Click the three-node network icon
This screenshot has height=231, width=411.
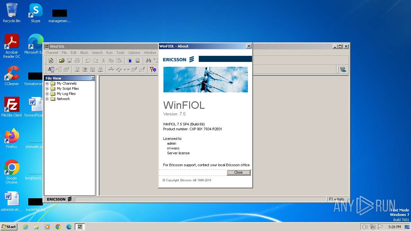pyautogui.click(x=93, y=69)
